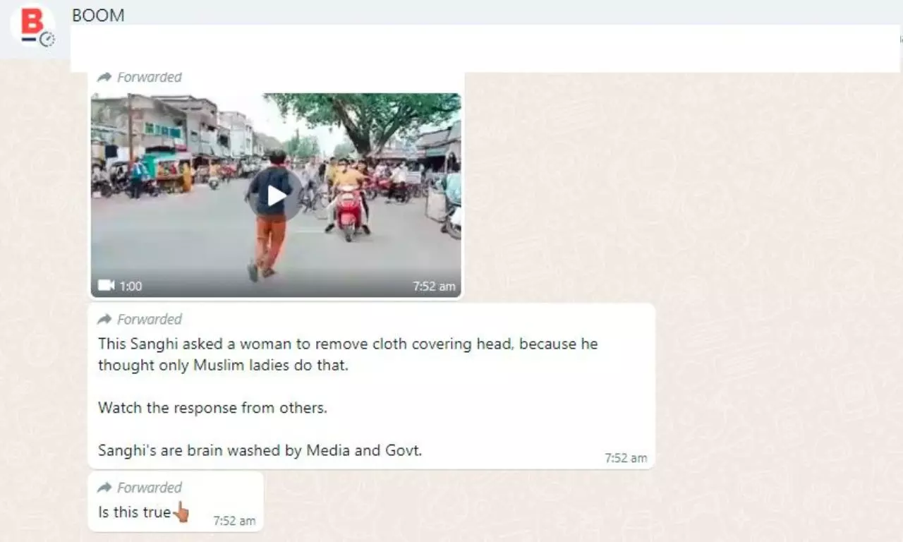Click the video camera icon beside 1:00
The image size is (903, 542).
pyautogui.click(x=106, y=285)
